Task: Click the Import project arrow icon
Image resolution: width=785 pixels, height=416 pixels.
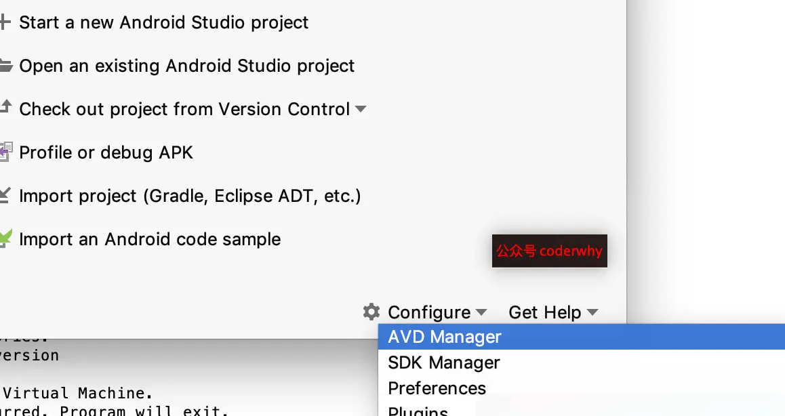Action: click(5, 195)
